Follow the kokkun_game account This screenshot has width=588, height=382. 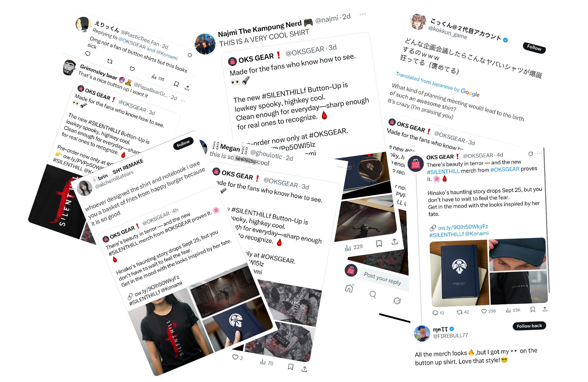pyautogui.click(x=534, y=48)
